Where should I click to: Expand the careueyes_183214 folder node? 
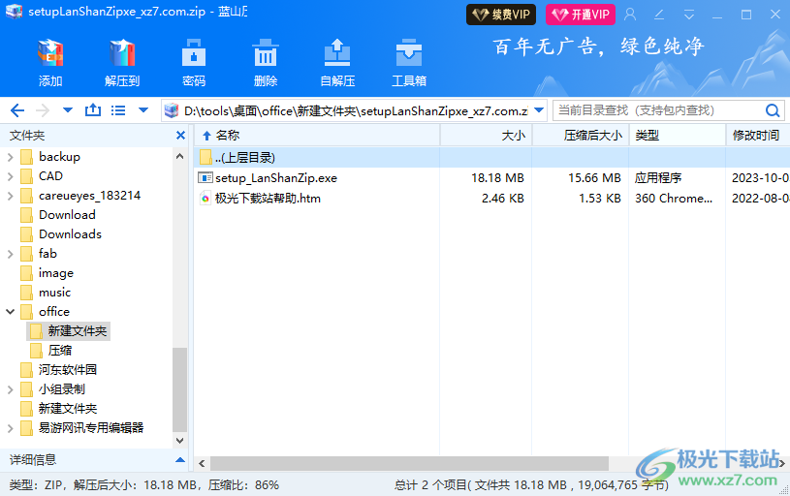[x=10, y=196]
